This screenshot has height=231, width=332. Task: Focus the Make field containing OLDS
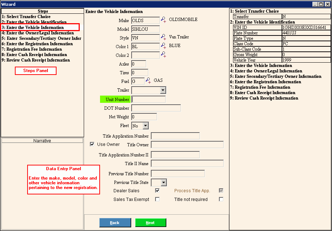(x=145, y=21)
